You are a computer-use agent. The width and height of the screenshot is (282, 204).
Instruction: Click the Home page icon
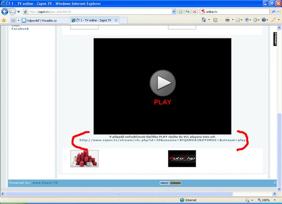pos(204,20)
